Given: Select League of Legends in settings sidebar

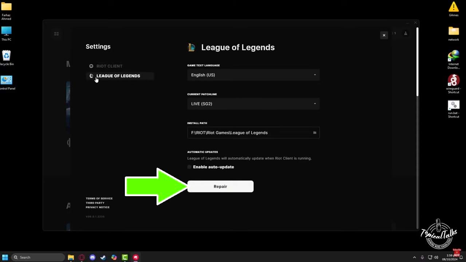Looking at the screenshot, I should [118, 76].
